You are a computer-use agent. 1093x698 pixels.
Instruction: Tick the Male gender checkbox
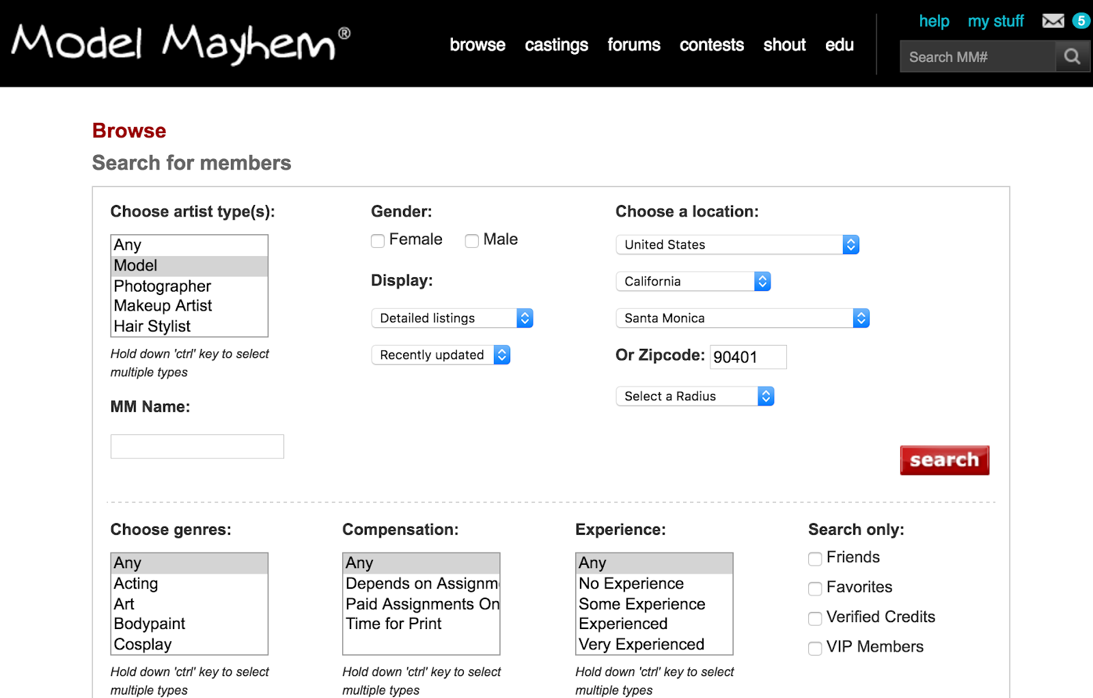472,240
